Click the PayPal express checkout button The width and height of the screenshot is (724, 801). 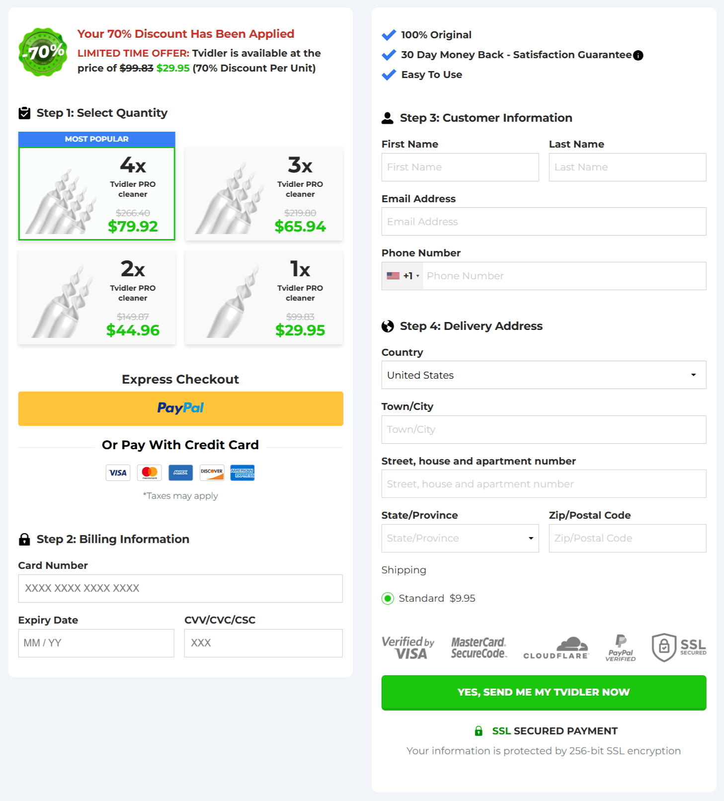(180, 408)
